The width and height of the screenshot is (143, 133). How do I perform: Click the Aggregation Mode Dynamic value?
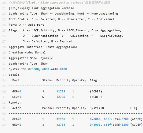(46, 58)
